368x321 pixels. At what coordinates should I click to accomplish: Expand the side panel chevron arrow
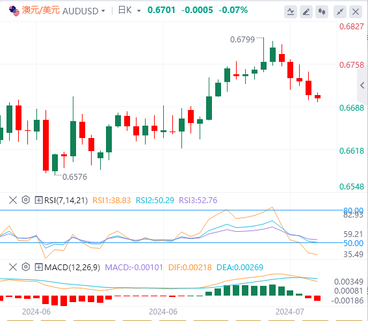[362, 85]
